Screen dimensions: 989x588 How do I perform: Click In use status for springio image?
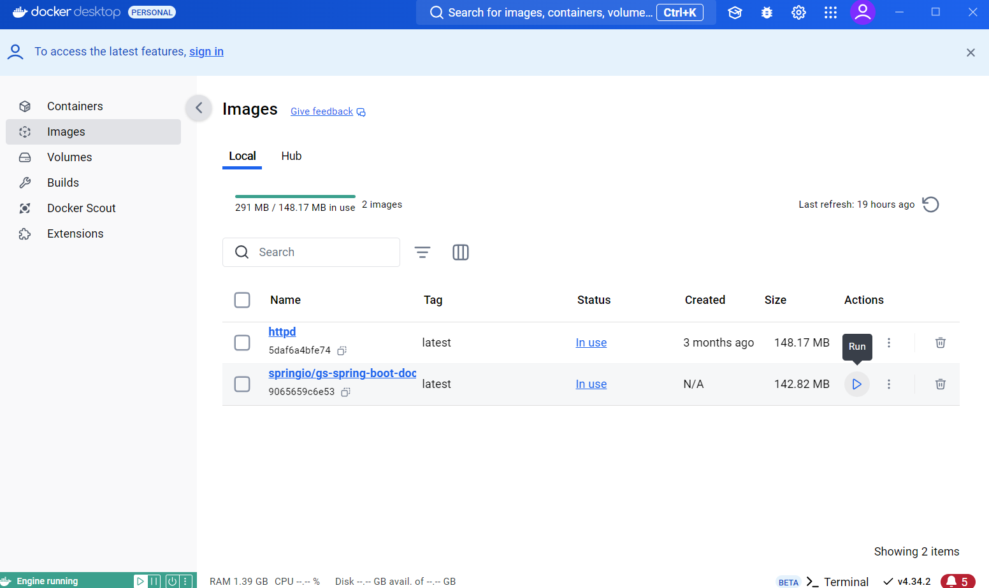coord(591,384)
